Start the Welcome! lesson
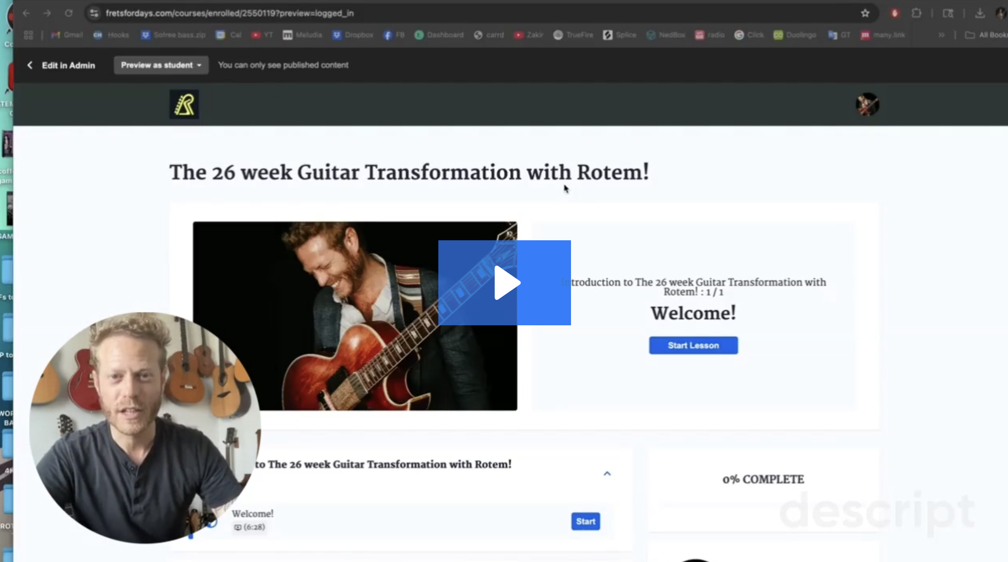The width and height of the screenshot is (1008, 562). coord(585,521)
